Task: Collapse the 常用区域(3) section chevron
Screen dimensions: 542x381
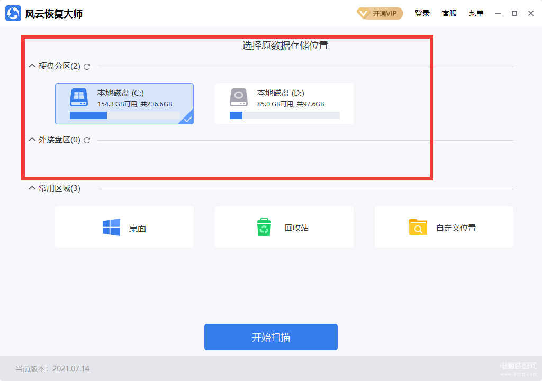Action: (32, 188)
